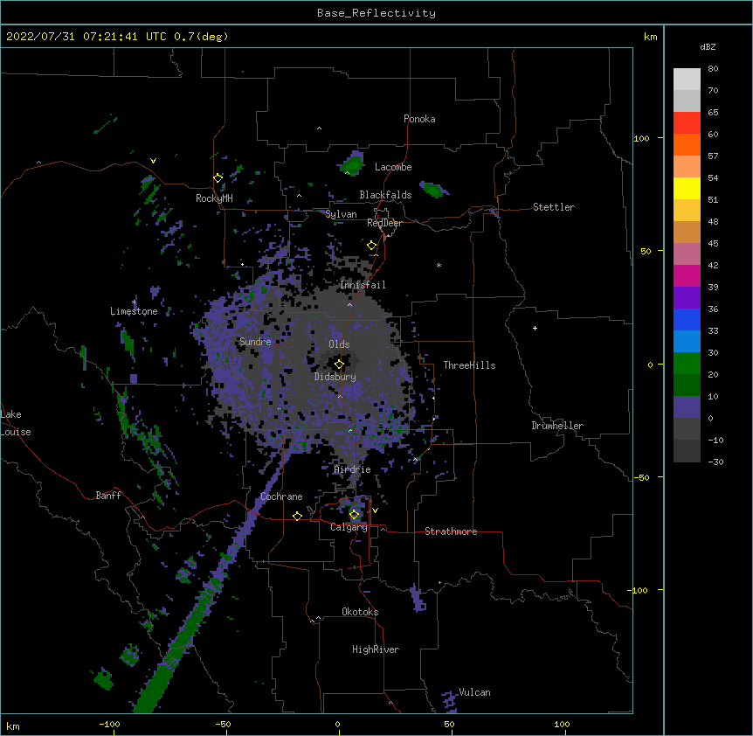This screenshot has width=753, height=736.
Task: Select the Cochrane label
Action: [281, 496]
